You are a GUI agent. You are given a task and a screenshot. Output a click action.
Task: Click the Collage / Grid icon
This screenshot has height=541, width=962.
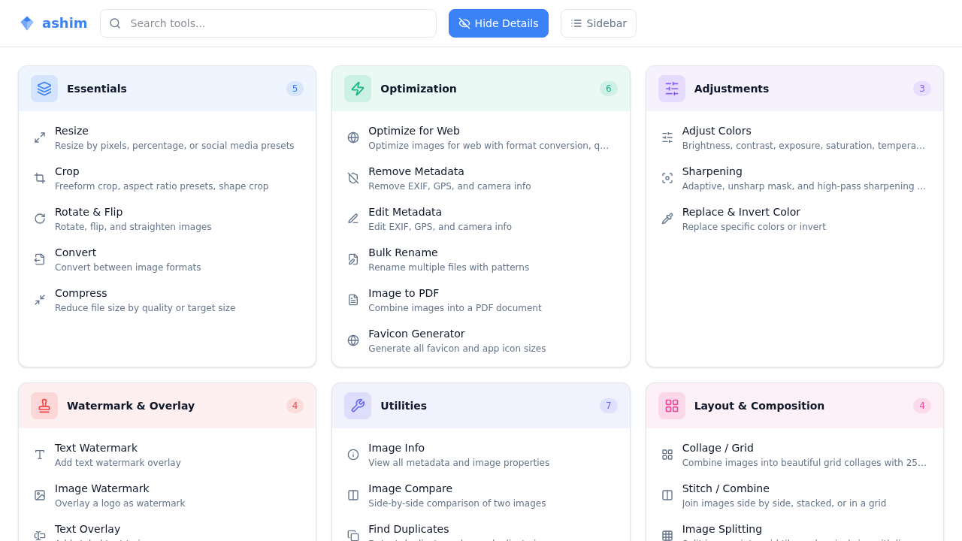pos(667,455)
